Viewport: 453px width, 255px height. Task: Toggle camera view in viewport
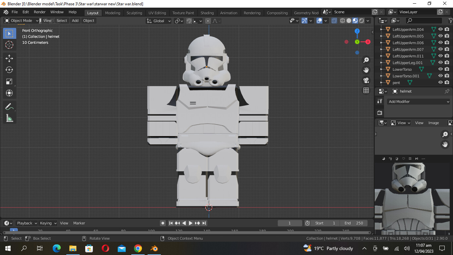pyautogui.click(x=366, y=80)
